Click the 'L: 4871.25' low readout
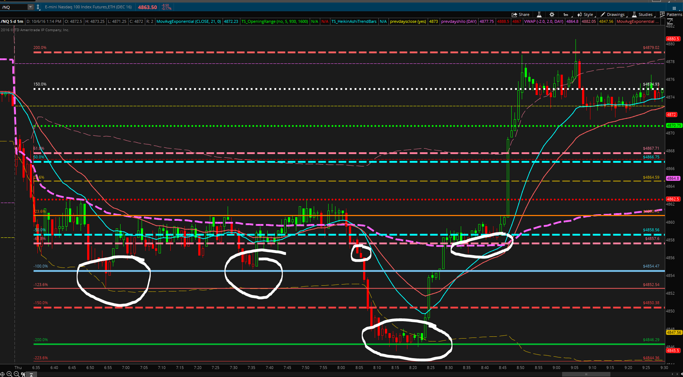The width and height of the screenshot is (683, 377). (x=117, y=21)
